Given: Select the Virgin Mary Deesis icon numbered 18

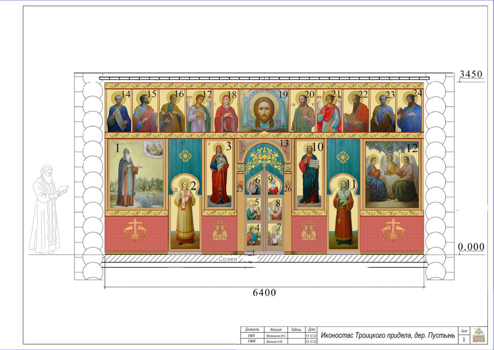Looking at the screenshot, I should click(226, 110).
